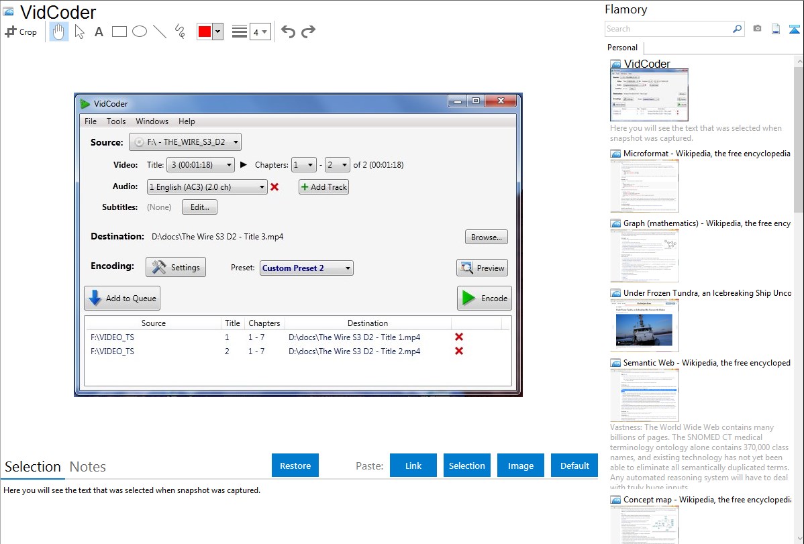Open the Under Frozen Tundra snapshot thumbnail
The image size is (804, 544).
(644, 325)
